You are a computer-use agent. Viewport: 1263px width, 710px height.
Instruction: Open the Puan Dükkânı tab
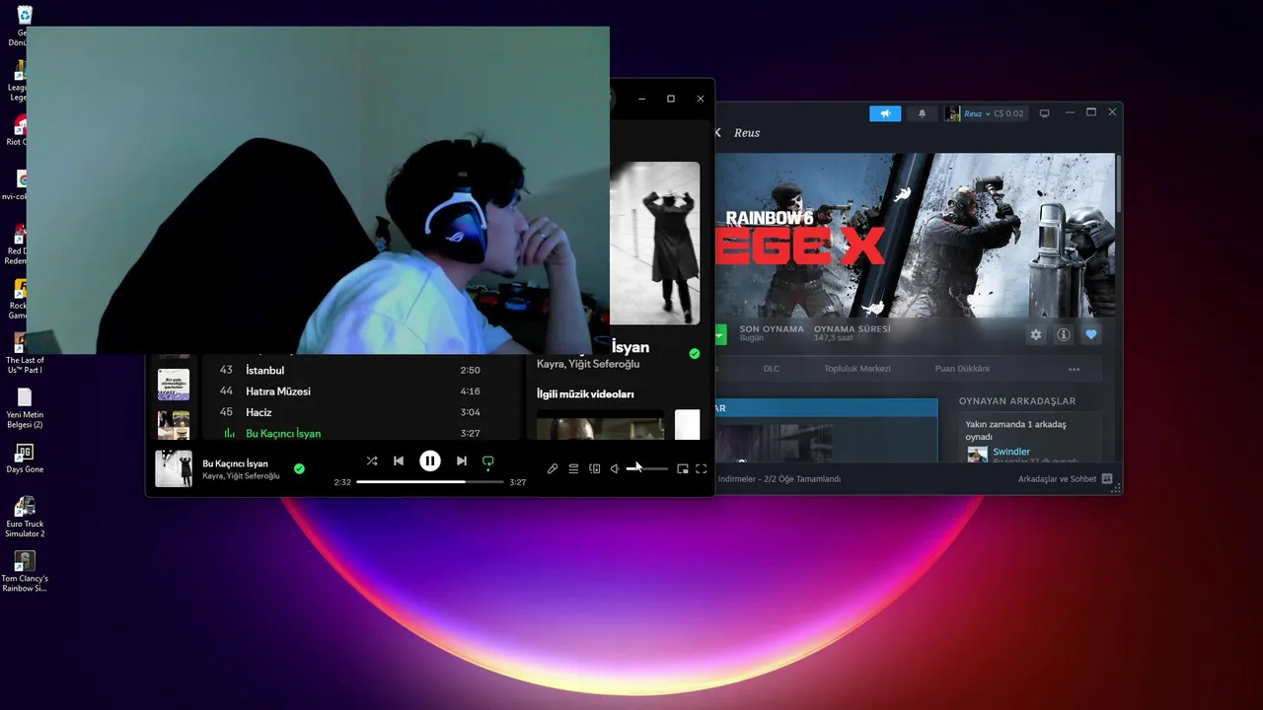[962, 369]
